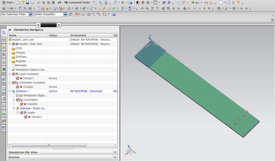Open the No Selection Filter dropdown

[x=30, y=14]
